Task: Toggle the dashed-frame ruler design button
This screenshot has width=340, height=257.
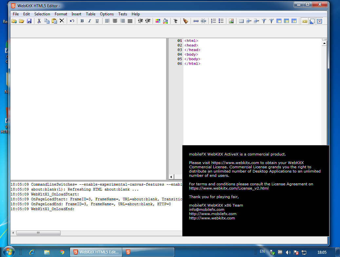Action: (312, 21)
